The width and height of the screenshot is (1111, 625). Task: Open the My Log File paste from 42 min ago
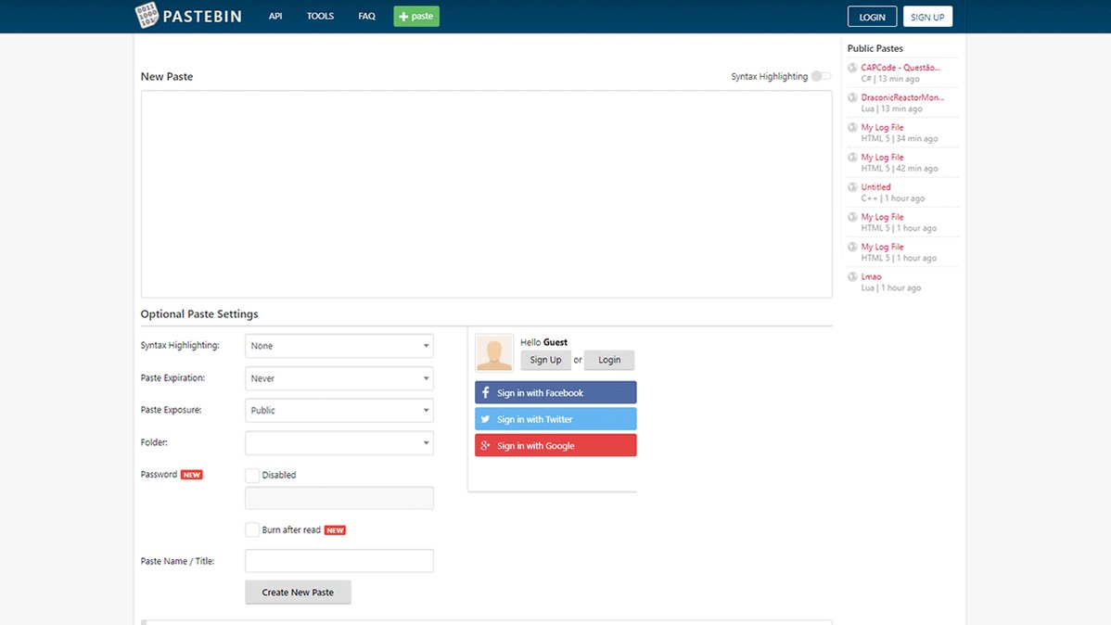click(x=882, y=158)
